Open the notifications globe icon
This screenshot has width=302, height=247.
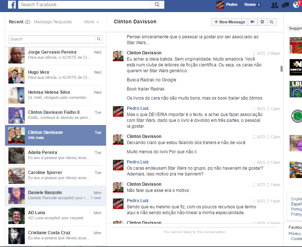coord(296,5)
